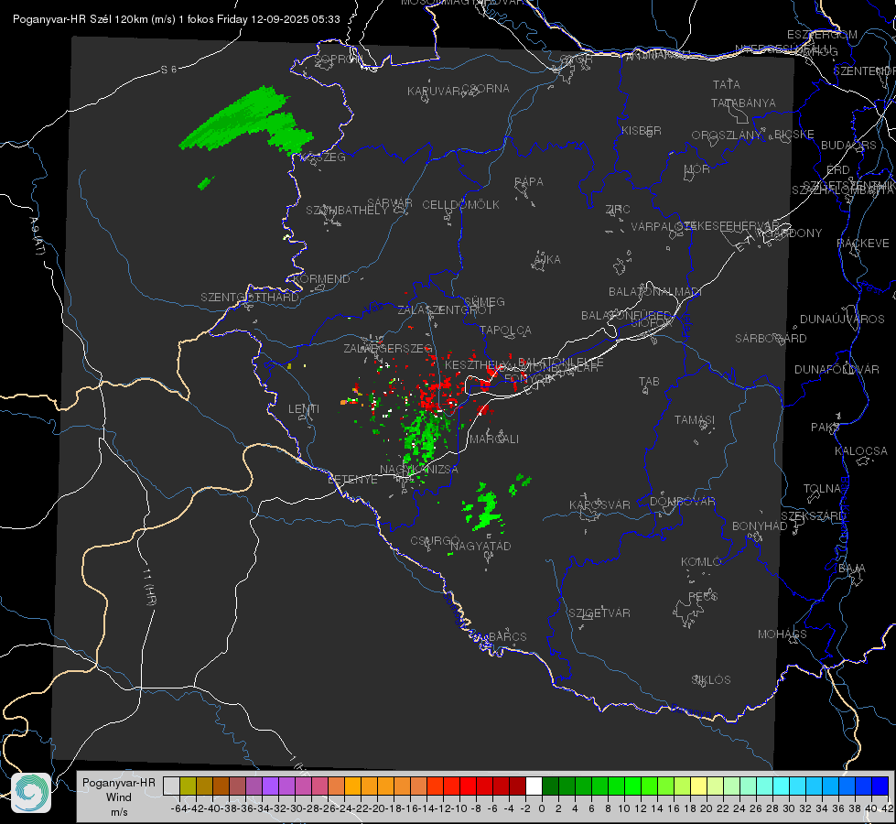Click the radar title with date 12-09-2025 05:33
Viewport: 896px width, 824px height.
pos(177,19)
